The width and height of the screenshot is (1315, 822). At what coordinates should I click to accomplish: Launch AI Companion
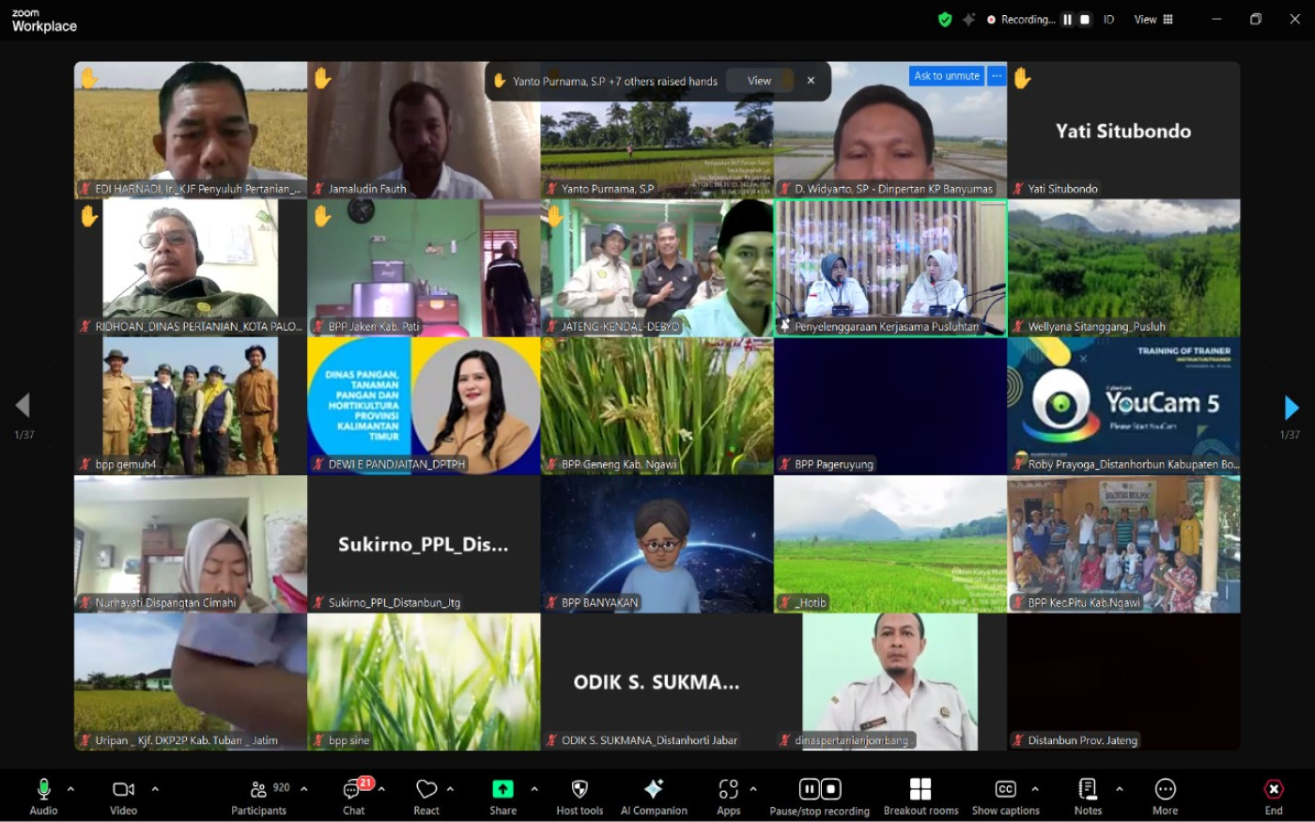click(x=654, y=795)
